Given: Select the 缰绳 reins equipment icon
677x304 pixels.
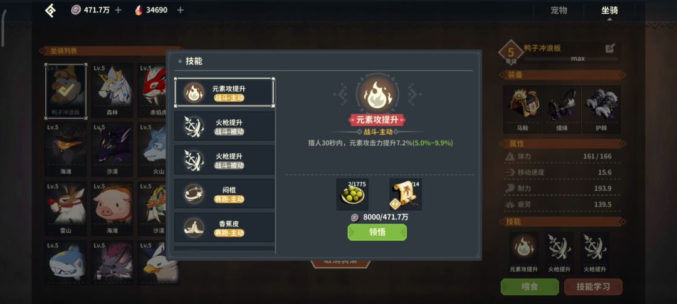Looking at the screenshot, I should click(562, 109).
